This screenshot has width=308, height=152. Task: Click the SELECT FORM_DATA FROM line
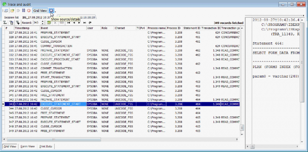click(x=276, y=53)
